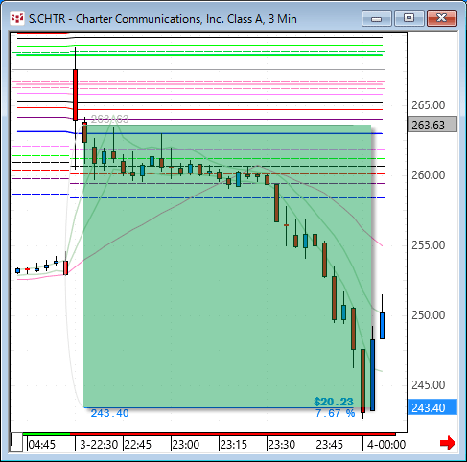The width and height of the screenshot is (467, 462).
Task: Click the red session bar segment
Action: tap(233, 434)
